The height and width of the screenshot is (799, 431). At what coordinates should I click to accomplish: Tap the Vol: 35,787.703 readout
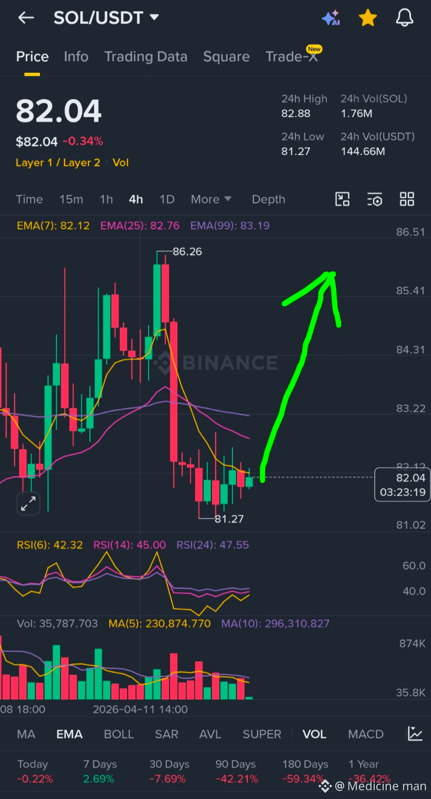coord(57,623)
